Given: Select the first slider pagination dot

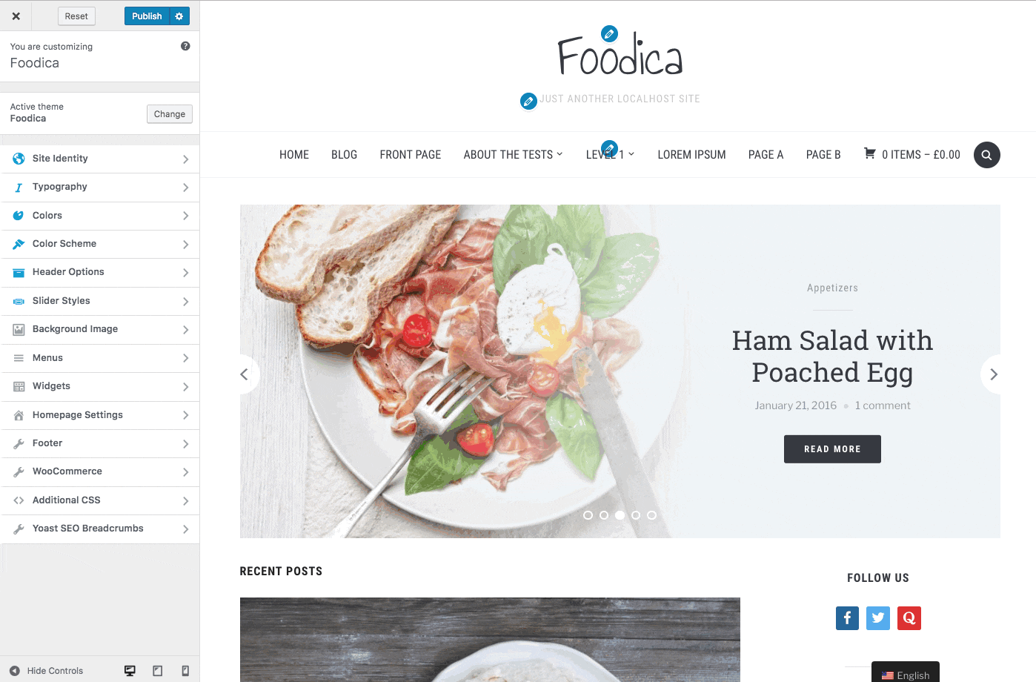Looking at the screenshot, I should click(x=588, y=515).
